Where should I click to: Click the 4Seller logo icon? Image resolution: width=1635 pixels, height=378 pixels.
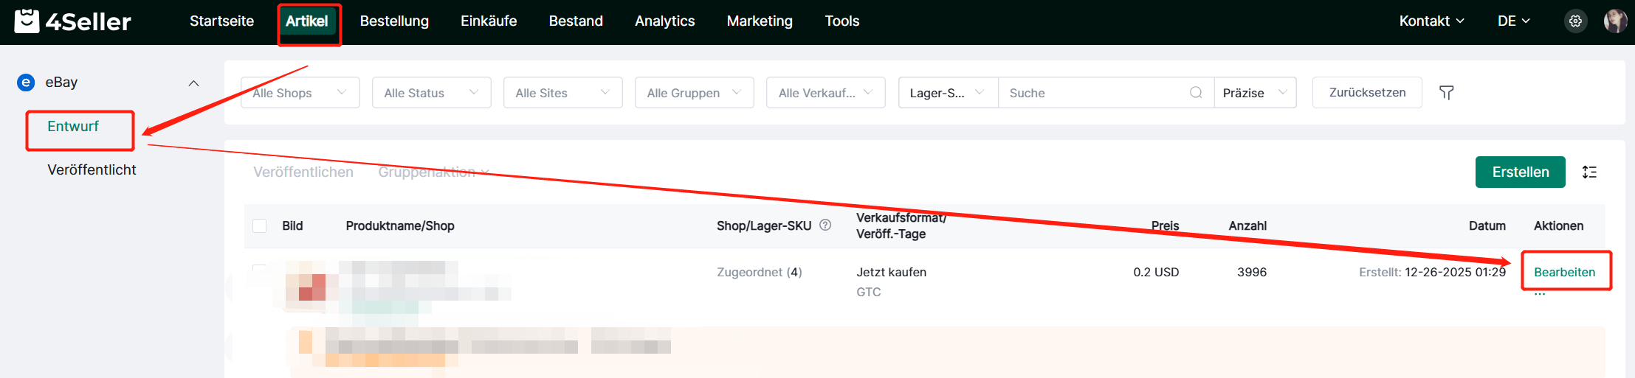27,21
